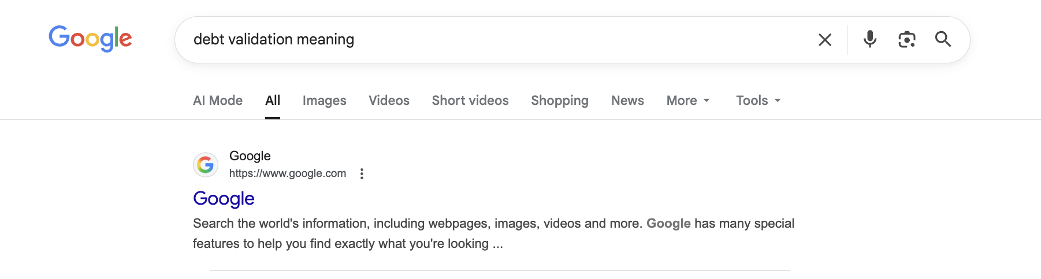Start voice search with microphone icon
1041x279 pixels.
(x=870, y=39)
